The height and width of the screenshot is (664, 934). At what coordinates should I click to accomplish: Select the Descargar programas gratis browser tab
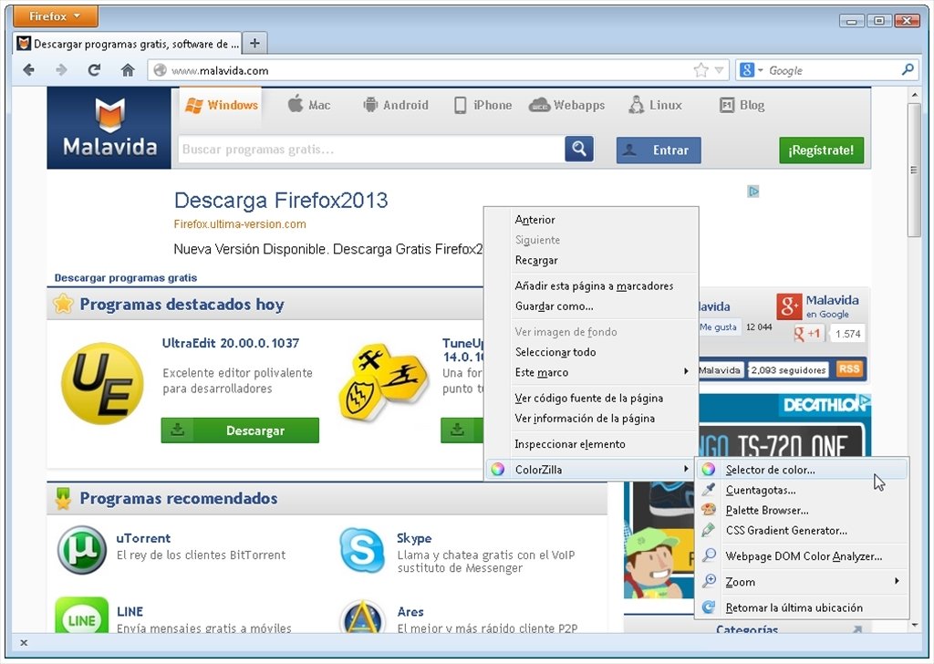pyautogui.click(x=128, y=44)
